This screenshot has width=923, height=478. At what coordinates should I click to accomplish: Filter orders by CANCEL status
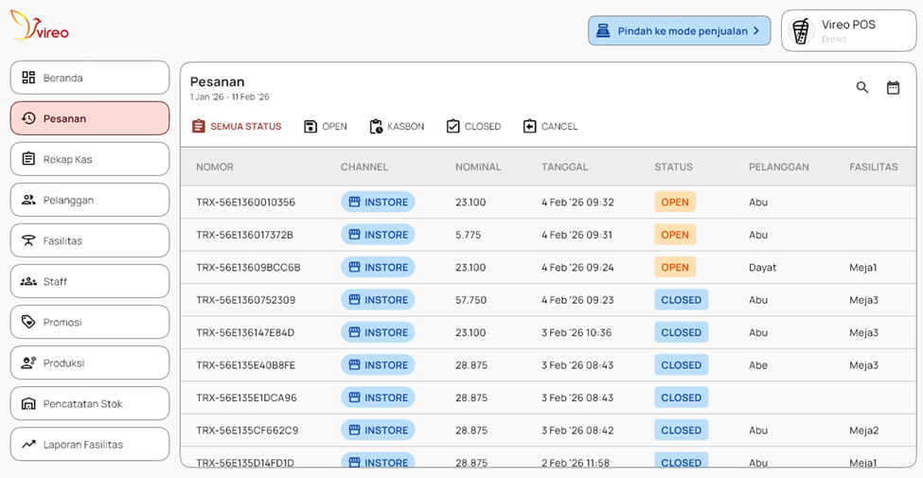pos(549,127)
